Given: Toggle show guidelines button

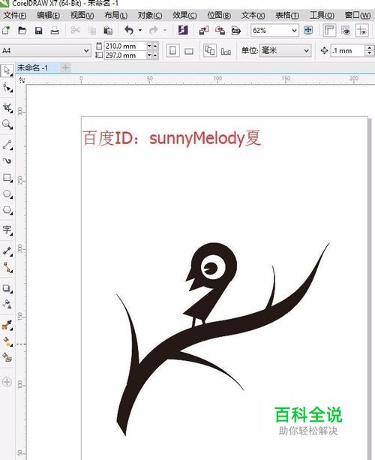Looking at the screenshot, I should tap(362, 30).
